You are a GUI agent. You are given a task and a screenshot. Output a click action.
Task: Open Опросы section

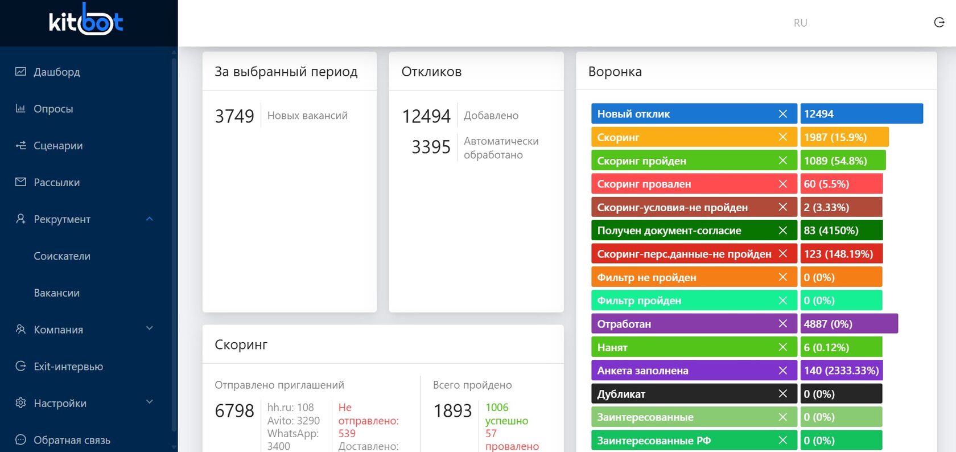pos(53,109)
